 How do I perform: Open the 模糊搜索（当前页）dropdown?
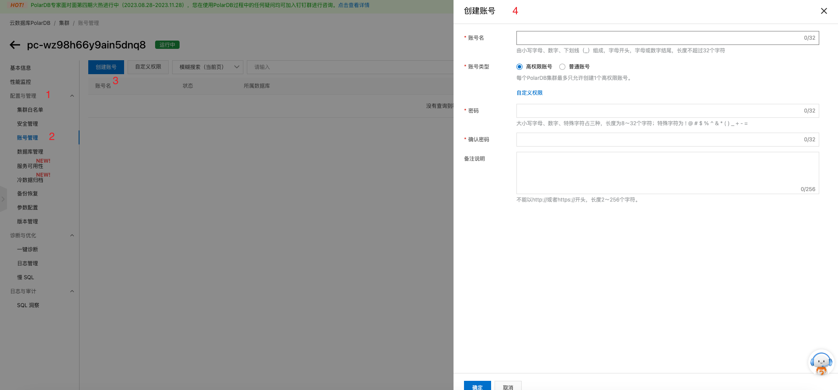(208, 67)
